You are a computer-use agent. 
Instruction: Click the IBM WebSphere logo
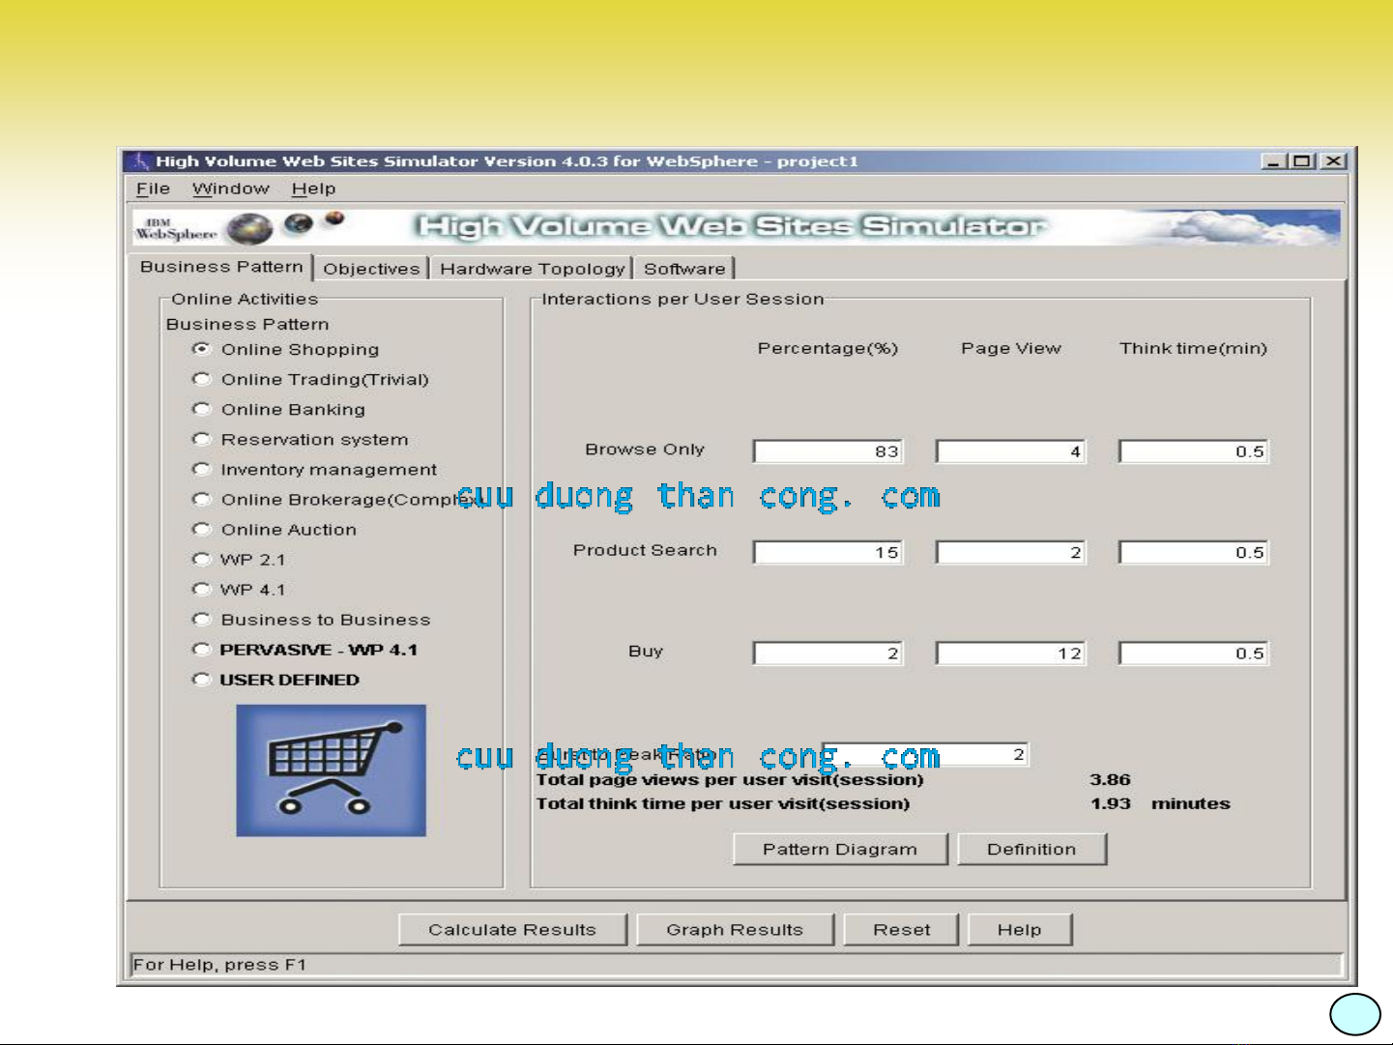click(176, 229)
